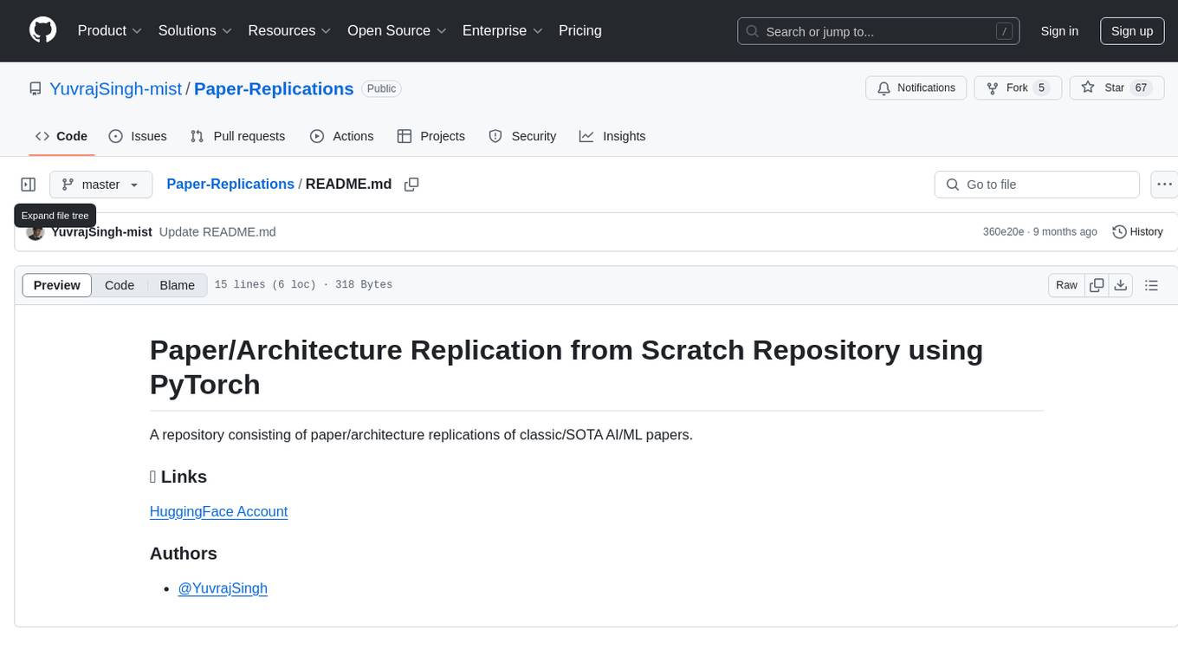Focus the Search or jump to field
This screenshot has height=662, width=1178.
pyautogui.click(x=878, y=31)
